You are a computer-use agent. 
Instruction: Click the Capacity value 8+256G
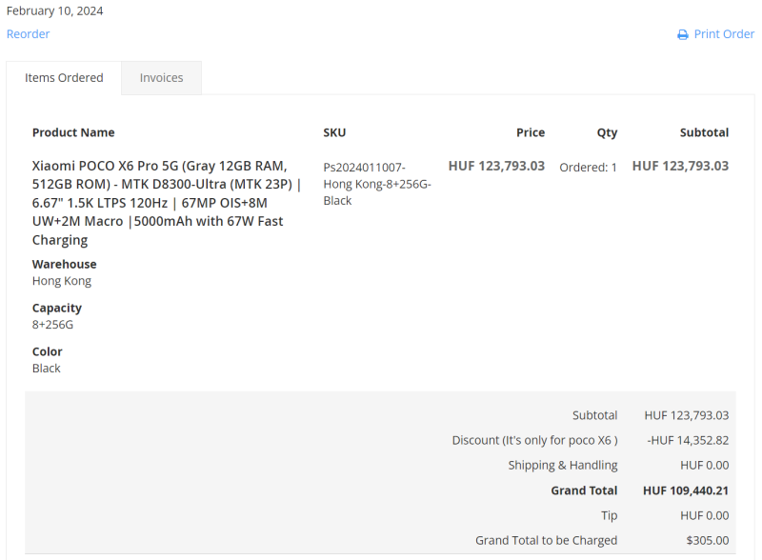52,325
